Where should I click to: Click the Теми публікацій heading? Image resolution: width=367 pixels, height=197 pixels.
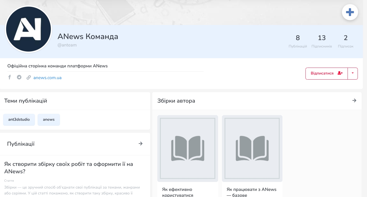26,101
